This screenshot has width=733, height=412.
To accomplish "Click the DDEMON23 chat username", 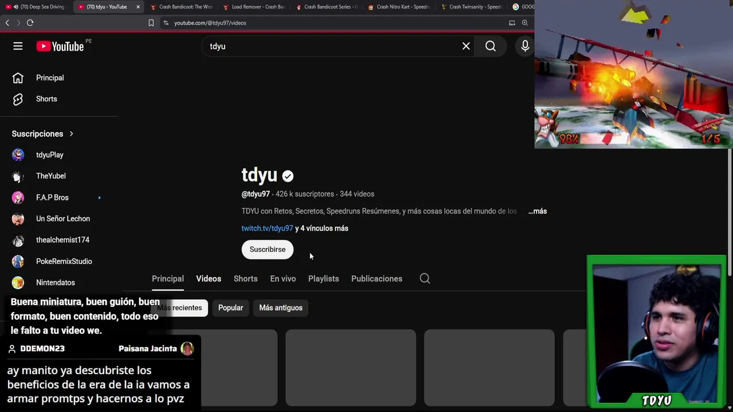I will click(x=42, y=348).
